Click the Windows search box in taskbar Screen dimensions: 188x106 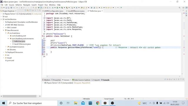click(32, 103)
